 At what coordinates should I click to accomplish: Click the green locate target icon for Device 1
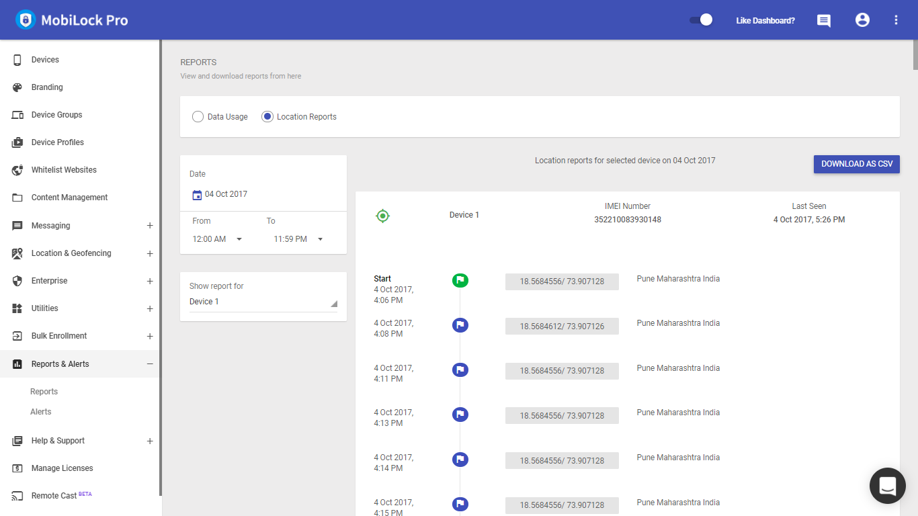(382, 216)
